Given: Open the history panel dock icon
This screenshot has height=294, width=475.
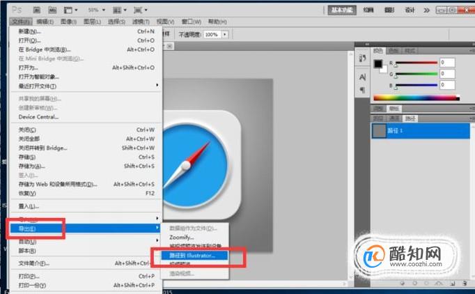Looking at the screenshot, I should 363,58.
